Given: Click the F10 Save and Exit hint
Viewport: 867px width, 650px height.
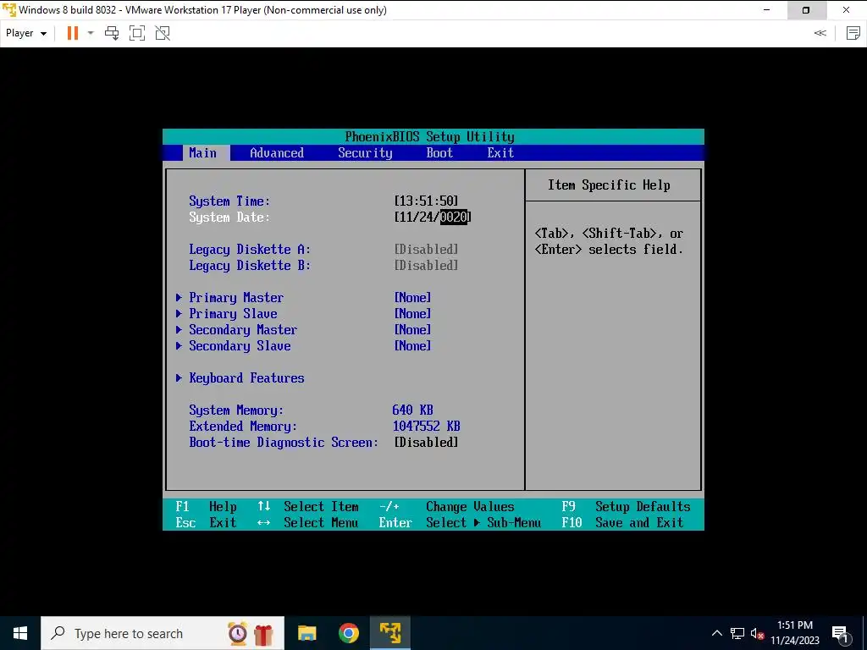Looking at the screenshot, I should [622, 522].
